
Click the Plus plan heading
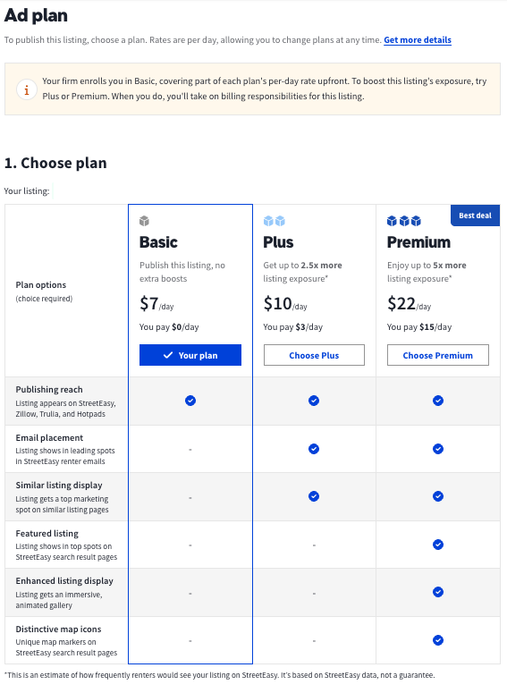coord(278,242)
